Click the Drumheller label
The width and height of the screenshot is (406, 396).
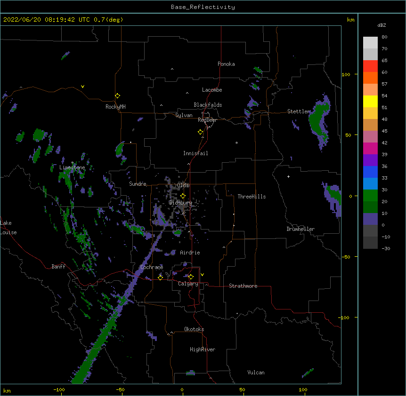click(x=300, y=229)
